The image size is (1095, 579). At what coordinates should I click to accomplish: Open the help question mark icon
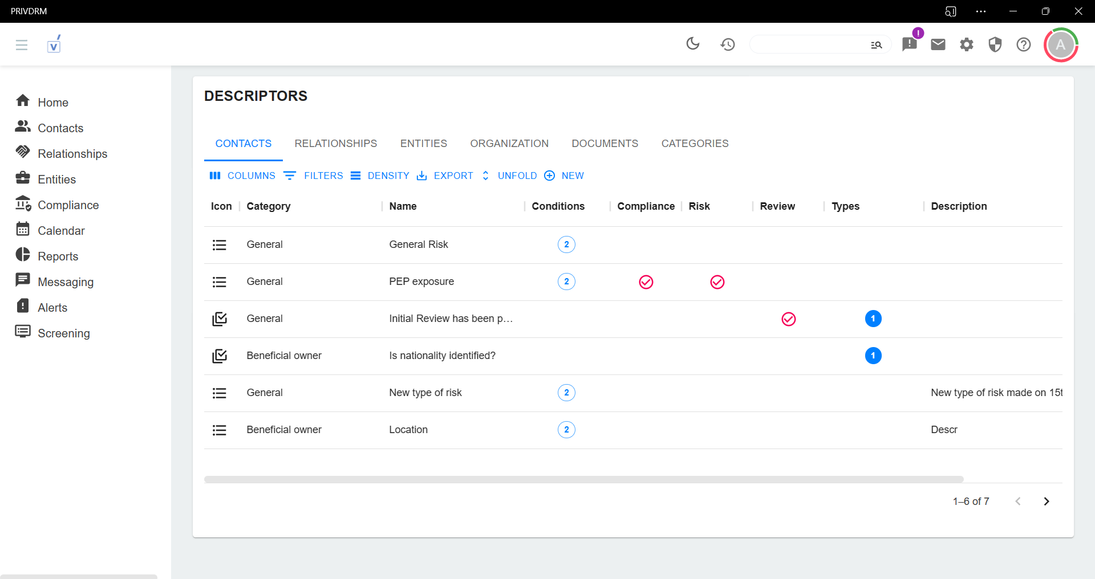click(x=1024, y=44)
